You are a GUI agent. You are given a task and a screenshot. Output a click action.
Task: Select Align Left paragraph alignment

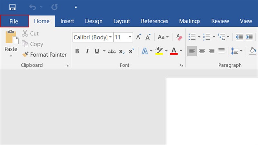(192, 51)
